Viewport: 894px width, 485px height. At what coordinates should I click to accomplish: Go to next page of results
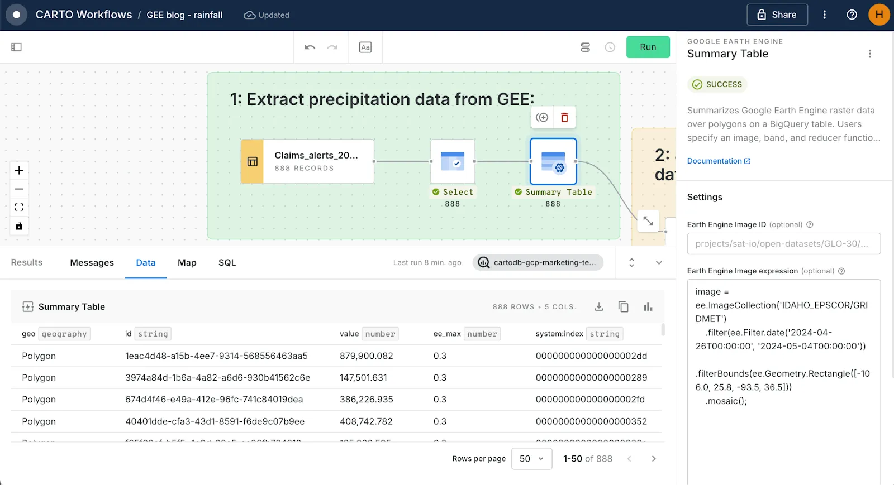tap(654, 459)
